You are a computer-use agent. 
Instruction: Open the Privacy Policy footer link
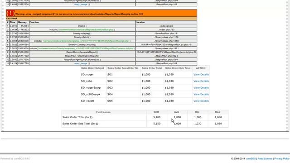282,158
